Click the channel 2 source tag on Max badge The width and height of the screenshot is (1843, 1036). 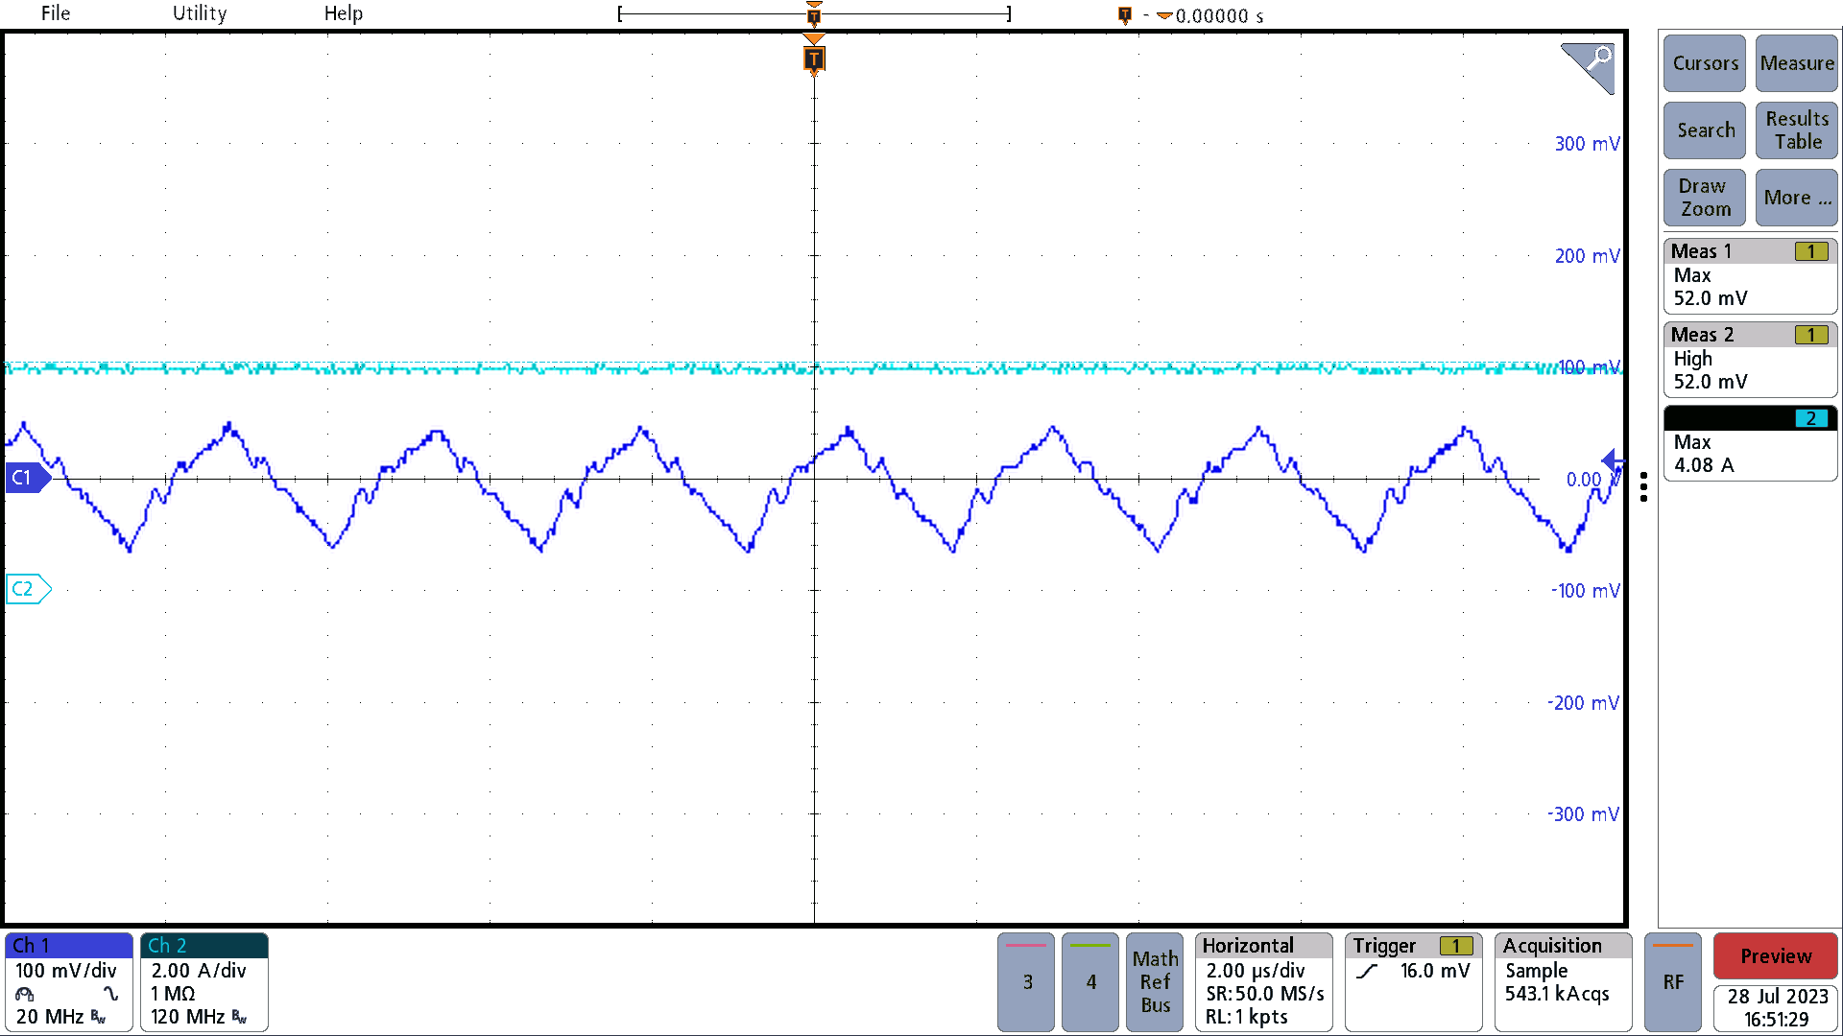[1811, 418]
